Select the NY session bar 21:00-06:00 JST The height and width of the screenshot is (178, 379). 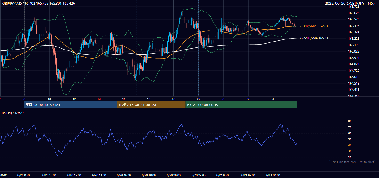241,105
